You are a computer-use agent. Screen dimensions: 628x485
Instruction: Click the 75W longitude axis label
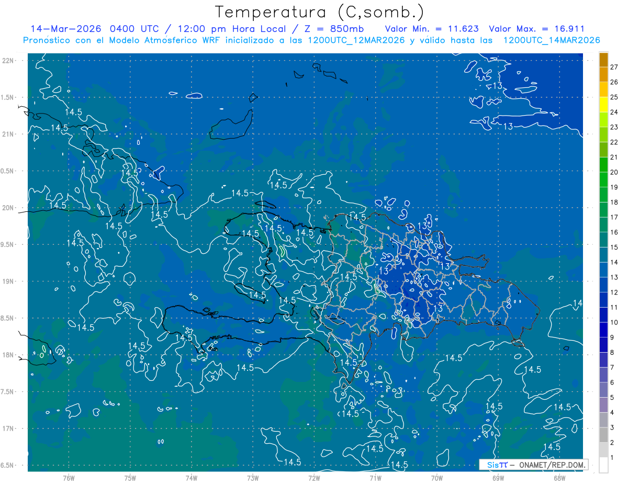tap(130, 478)
